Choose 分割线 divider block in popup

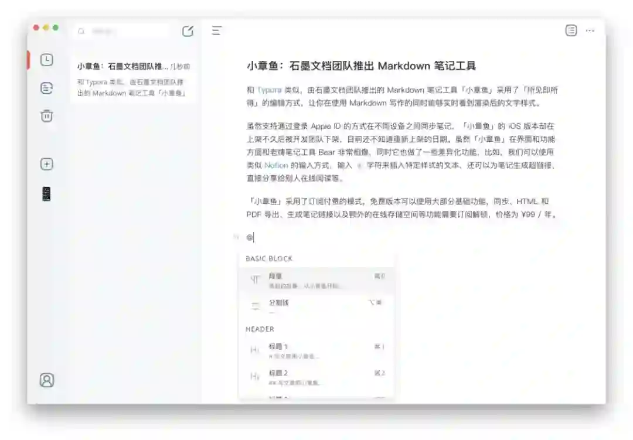pyautogui.click(x=316, y=306)
